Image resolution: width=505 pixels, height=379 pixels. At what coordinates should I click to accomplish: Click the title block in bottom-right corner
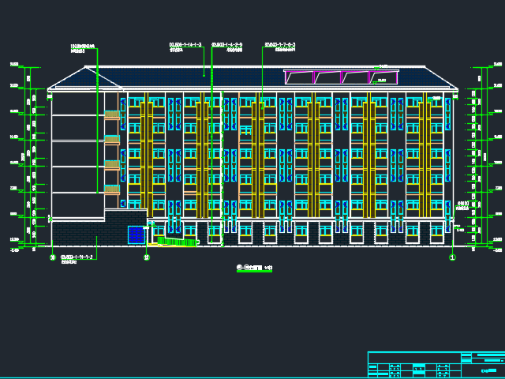pos(436,365)
